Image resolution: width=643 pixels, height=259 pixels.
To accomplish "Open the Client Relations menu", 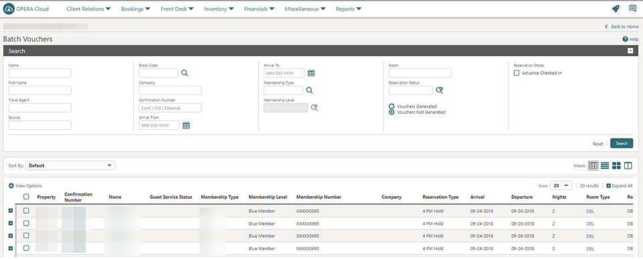I will click(x=88, y=9).
